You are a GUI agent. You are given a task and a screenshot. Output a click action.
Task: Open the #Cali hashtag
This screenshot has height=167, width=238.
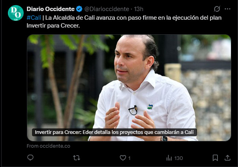click(34, 18)
